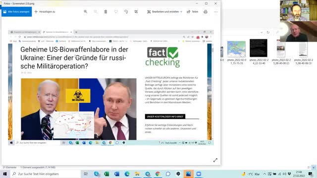Select thumbnail photo_2022-02-25_08-40-08 (2)
This screenshot has height=178, width=317.
pyautogui.click(x=281, y=48)
